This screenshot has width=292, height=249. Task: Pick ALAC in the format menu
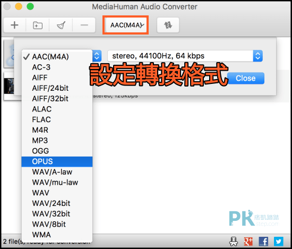coord(57,109)
